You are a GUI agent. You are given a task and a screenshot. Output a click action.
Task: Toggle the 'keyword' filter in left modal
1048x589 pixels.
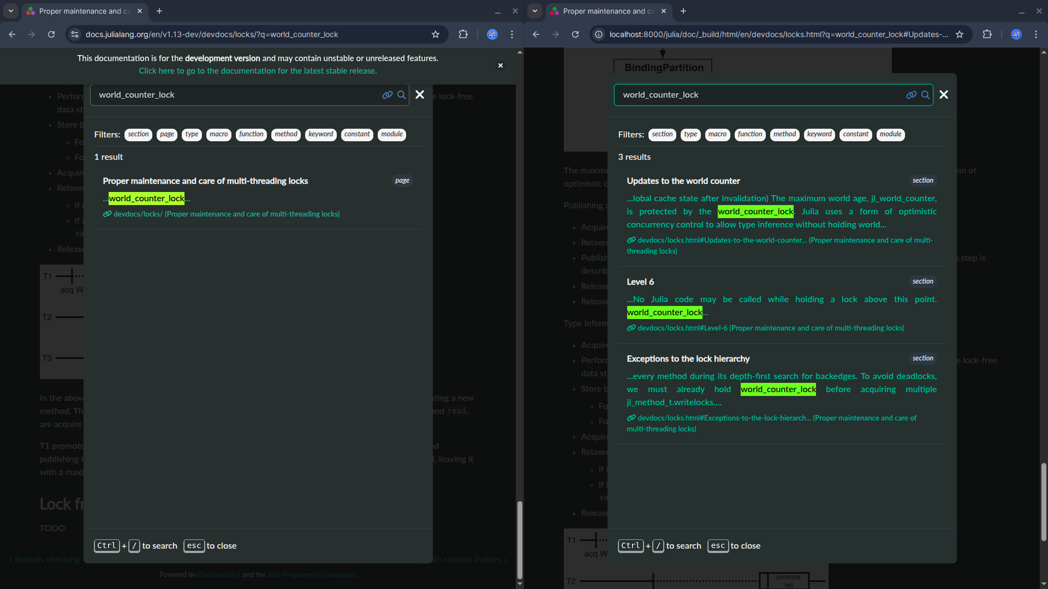(x=320, y=134)
